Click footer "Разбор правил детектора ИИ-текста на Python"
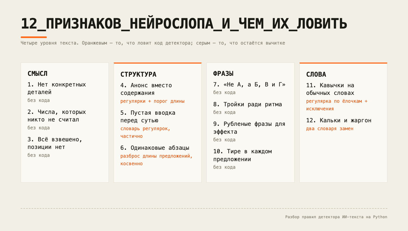Screen dimensions: 408x231 point(336,217)
